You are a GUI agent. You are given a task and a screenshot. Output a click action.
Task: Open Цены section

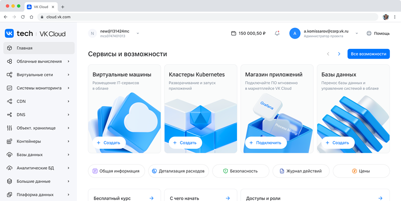point(361,171)
